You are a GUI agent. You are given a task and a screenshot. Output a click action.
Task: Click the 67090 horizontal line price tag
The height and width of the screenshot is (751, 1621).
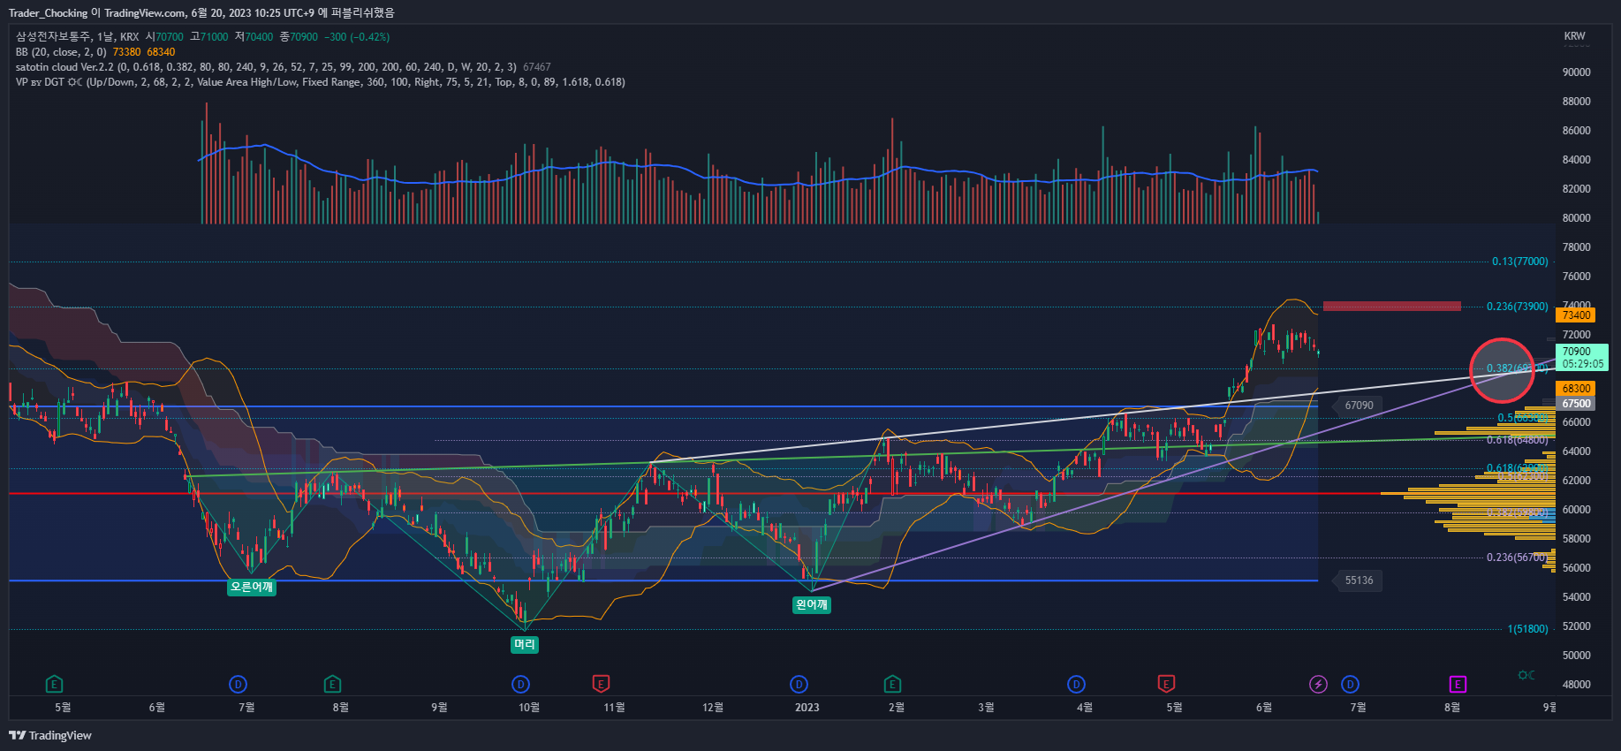[1359, 406]
